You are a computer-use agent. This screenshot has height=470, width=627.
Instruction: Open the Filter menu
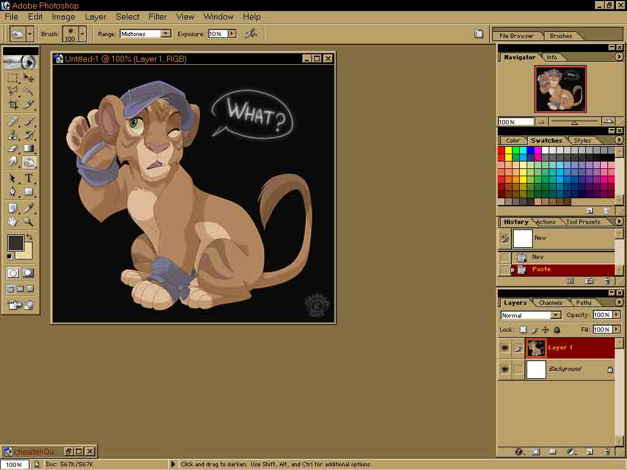(x=157, y=17)
